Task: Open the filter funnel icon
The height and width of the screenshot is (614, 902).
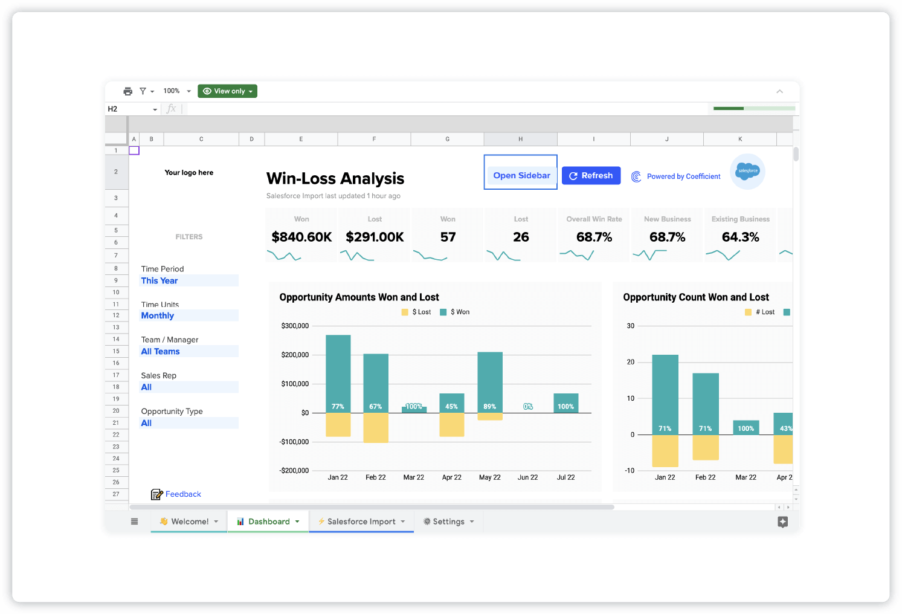Action: point(143,91)
